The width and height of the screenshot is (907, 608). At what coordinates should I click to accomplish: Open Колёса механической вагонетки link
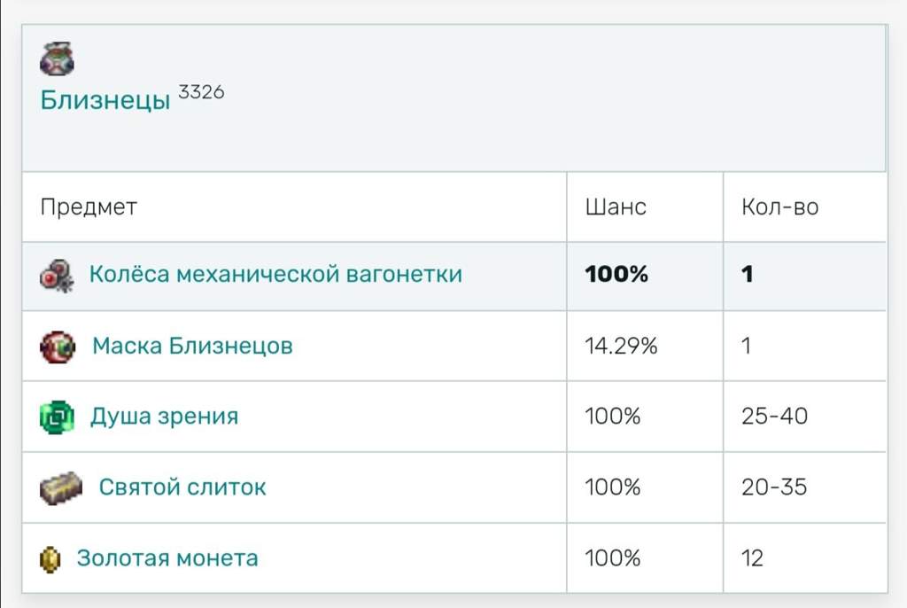pyautogui.click(x=275, y=275)
